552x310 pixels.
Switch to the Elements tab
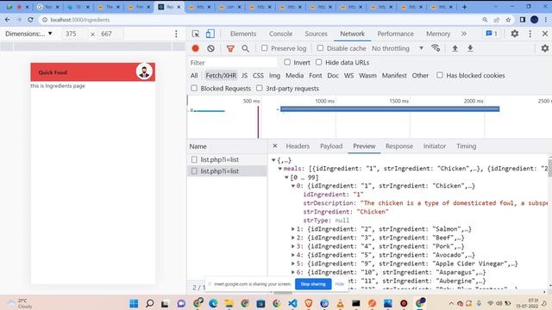243,34
